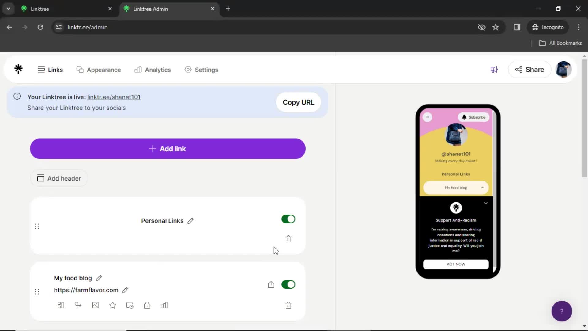Disable the My food blog link toggle

(288, 284)
